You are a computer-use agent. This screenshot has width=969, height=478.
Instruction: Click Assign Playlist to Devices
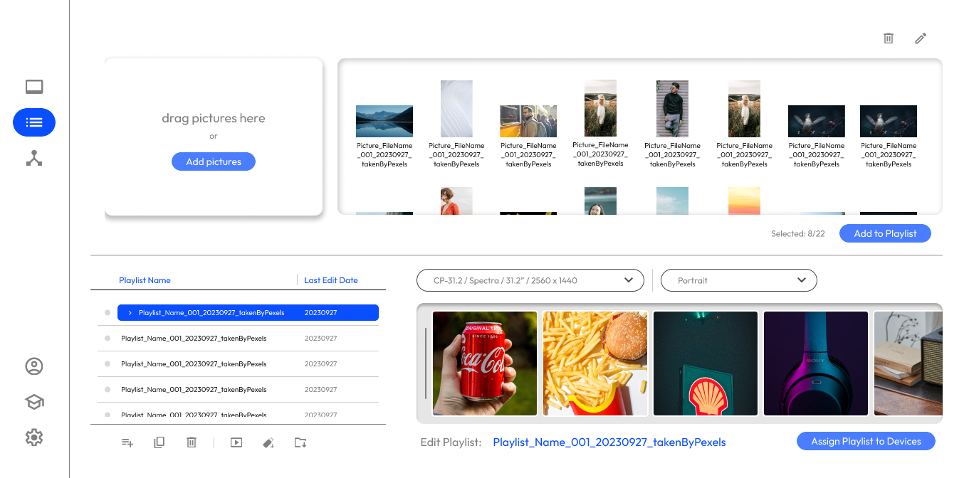pyautogui.click(x=866, y=441)
